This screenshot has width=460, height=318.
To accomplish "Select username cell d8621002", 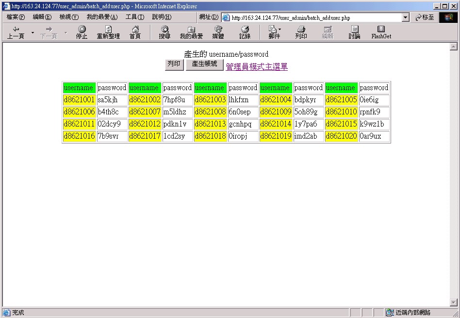I will pos(145,100).
